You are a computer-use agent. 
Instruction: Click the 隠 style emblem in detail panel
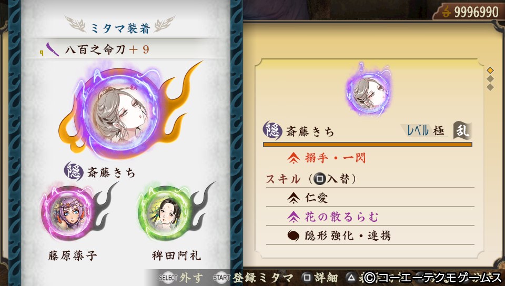[x=272, y=130]
